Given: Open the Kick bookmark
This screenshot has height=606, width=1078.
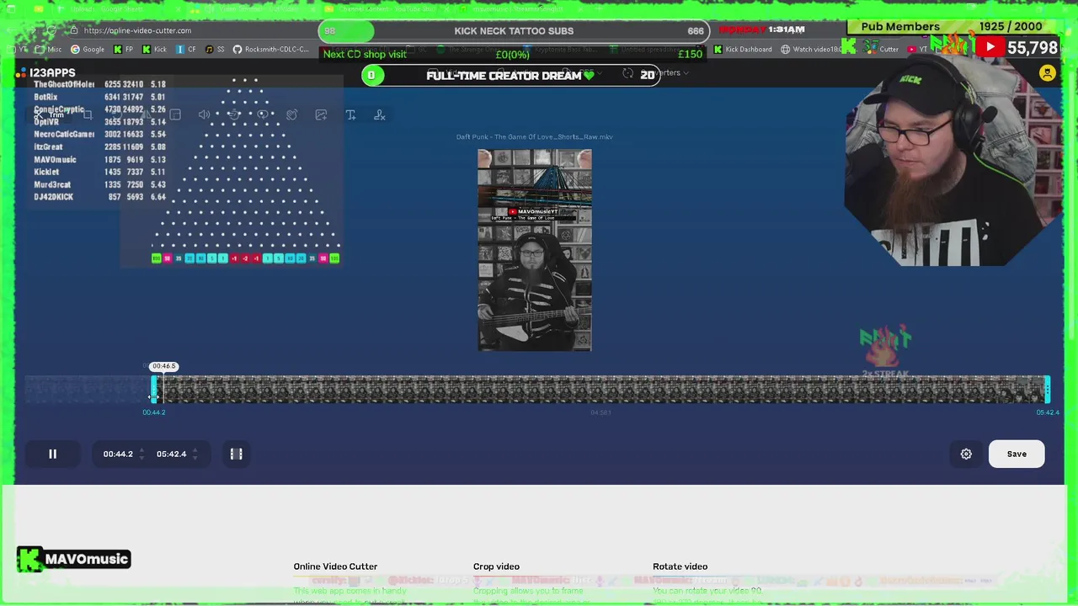Looking at the screenshot, I should (x=154, y=50).
